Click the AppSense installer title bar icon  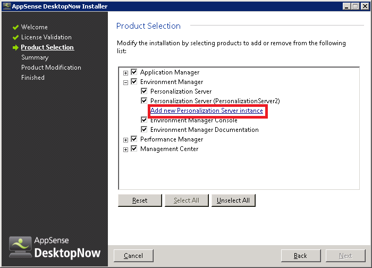pos(6,6)
